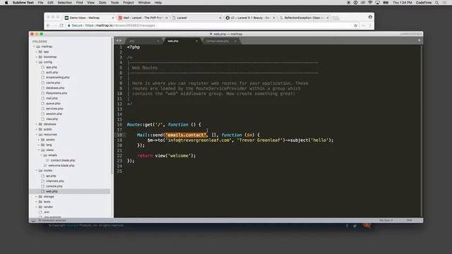Screen dimensions: 452x254
Task: Click browser reload button
Action: [x=61, y=25]
